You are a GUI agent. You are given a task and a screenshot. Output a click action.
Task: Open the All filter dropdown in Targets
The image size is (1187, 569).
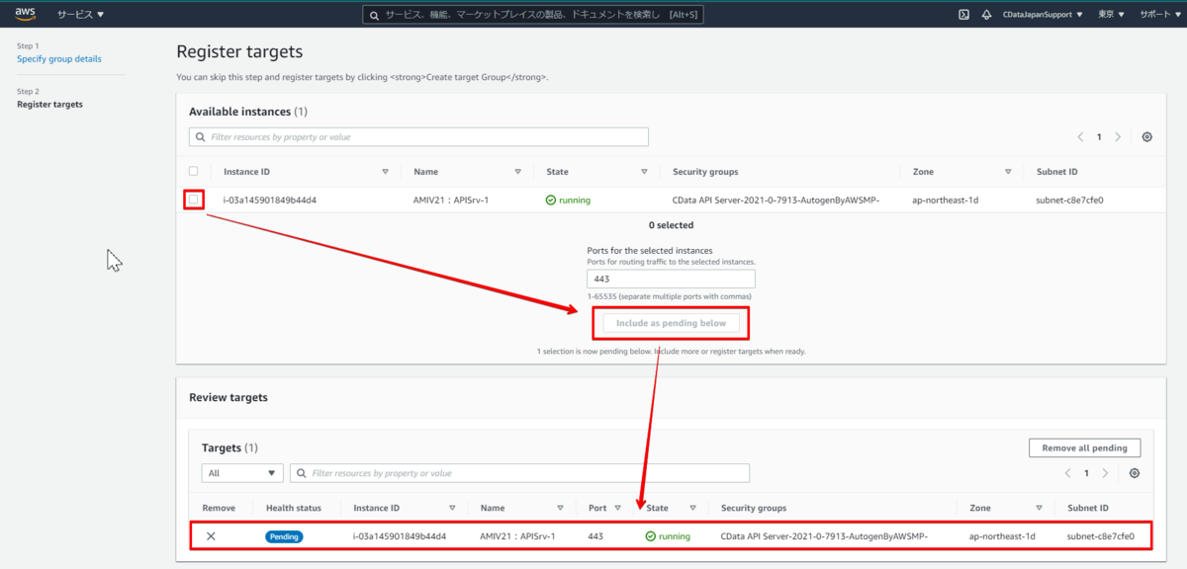(242, 473)
